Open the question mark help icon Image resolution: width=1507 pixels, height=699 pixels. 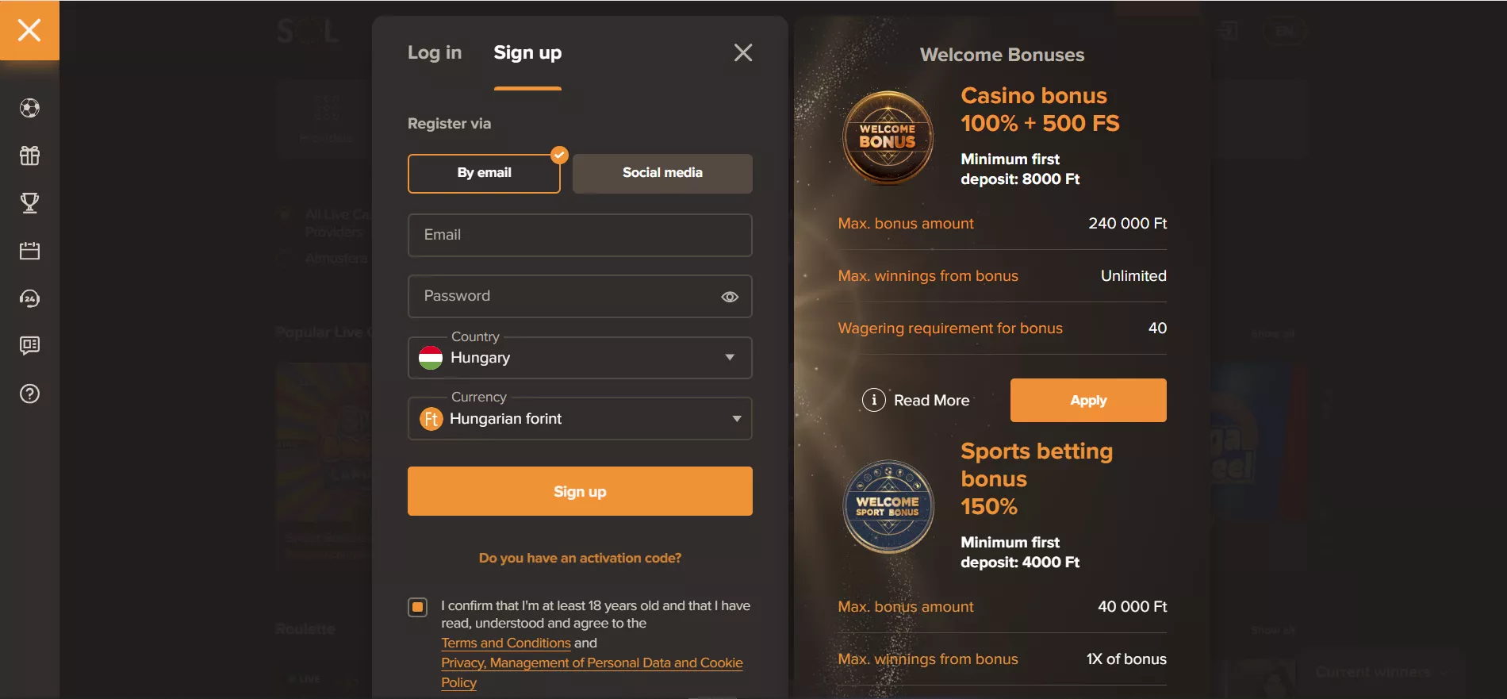29,394
